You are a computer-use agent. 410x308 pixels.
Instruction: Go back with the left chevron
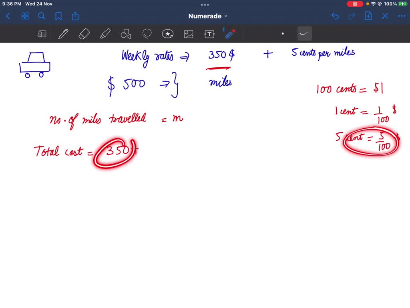[8, 16]
